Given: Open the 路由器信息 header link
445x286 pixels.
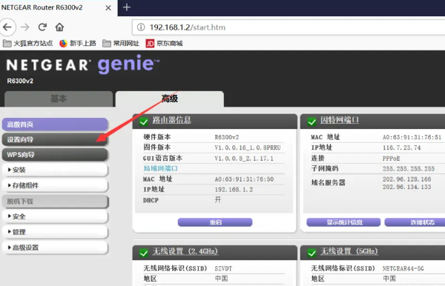Looking at the screenshot, I should [171, 120].
